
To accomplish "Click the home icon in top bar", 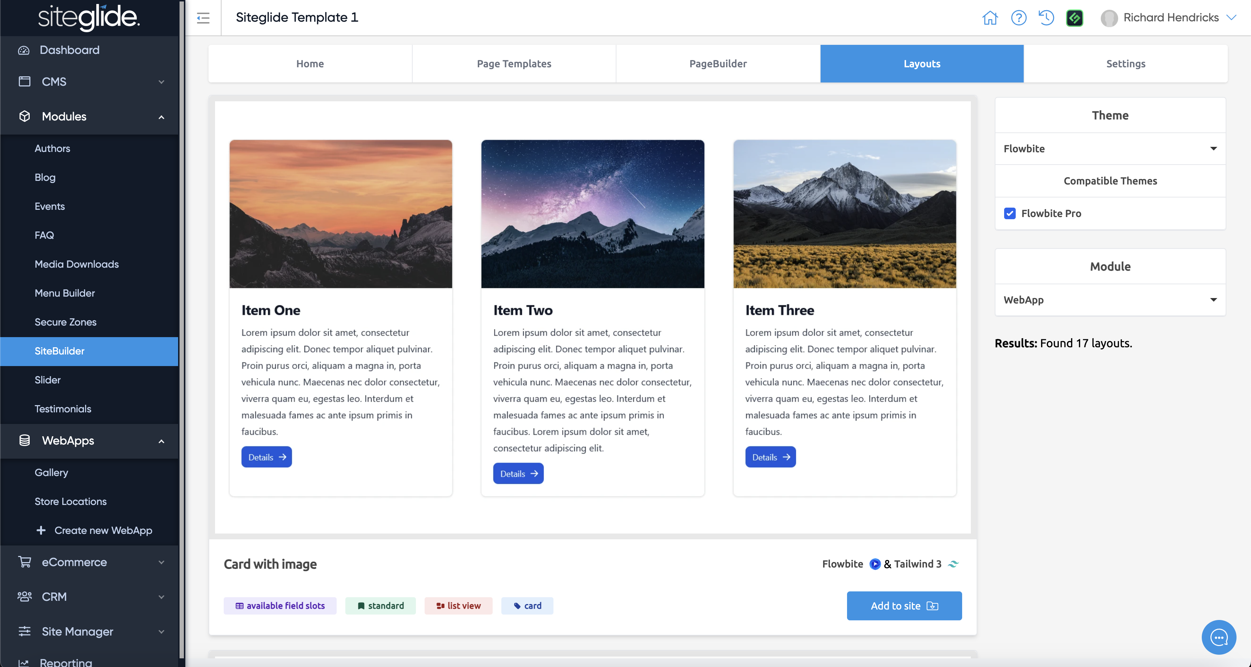I will point(990,18).
